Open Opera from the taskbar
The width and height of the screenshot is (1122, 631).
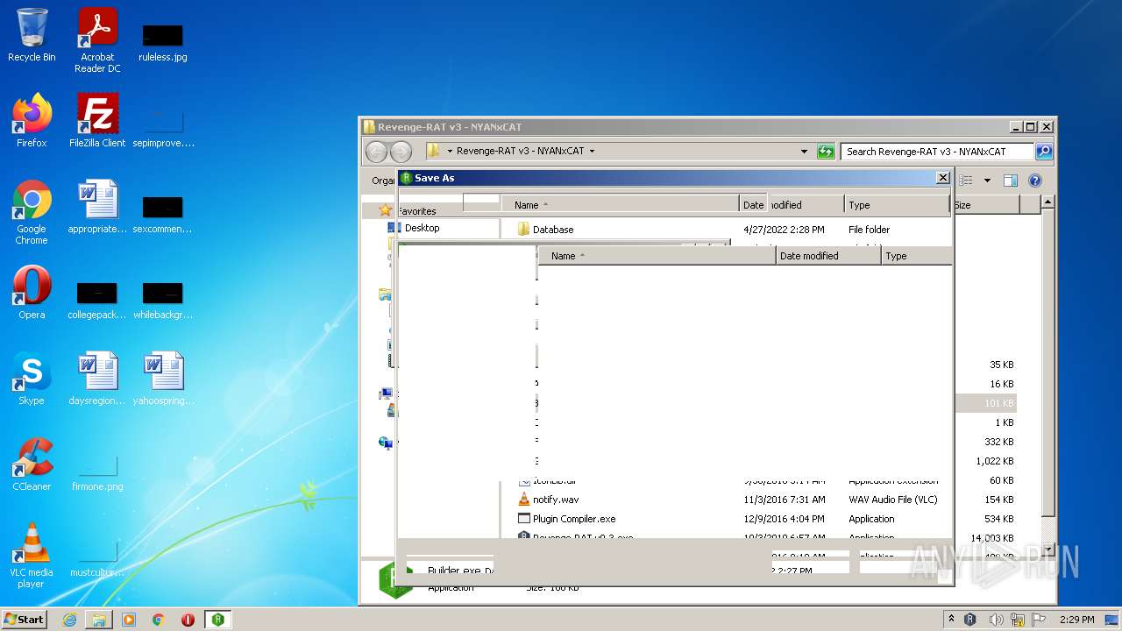click(x=188, y=620)
